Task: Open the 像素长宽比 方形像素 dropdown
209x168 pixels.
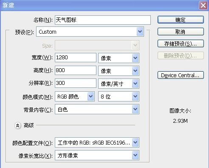Action: tap(97, 155)
